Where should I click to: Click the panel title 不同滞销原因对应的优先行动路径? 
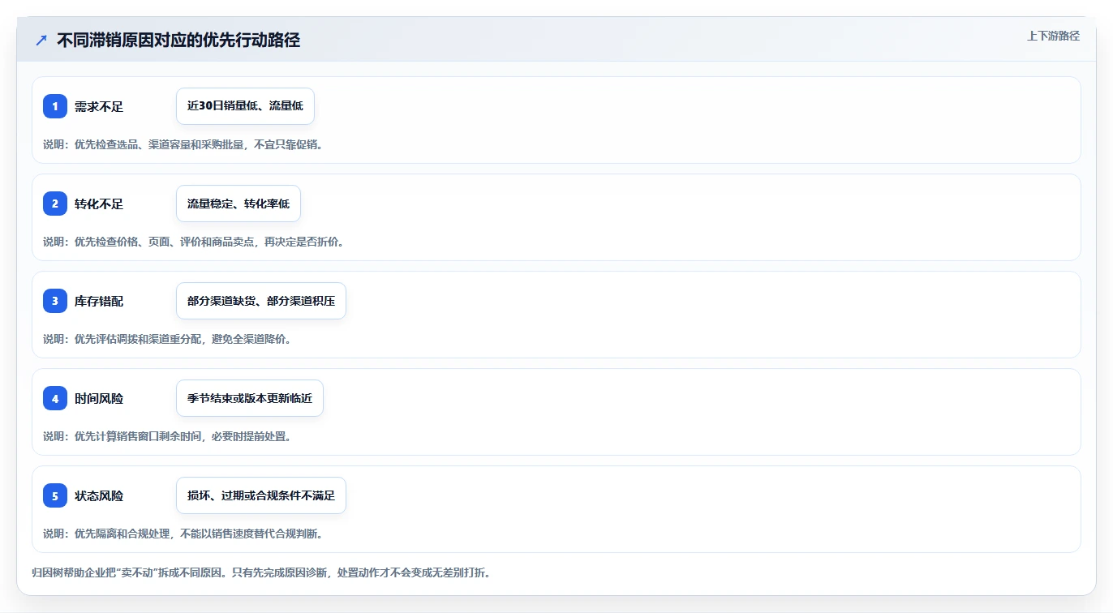coord(178,40)
